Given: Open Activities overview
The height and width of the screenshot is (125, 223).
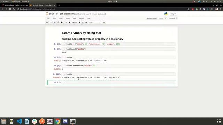Looking at the screenshot, I should pyautogui.click(x=5, y=1).
